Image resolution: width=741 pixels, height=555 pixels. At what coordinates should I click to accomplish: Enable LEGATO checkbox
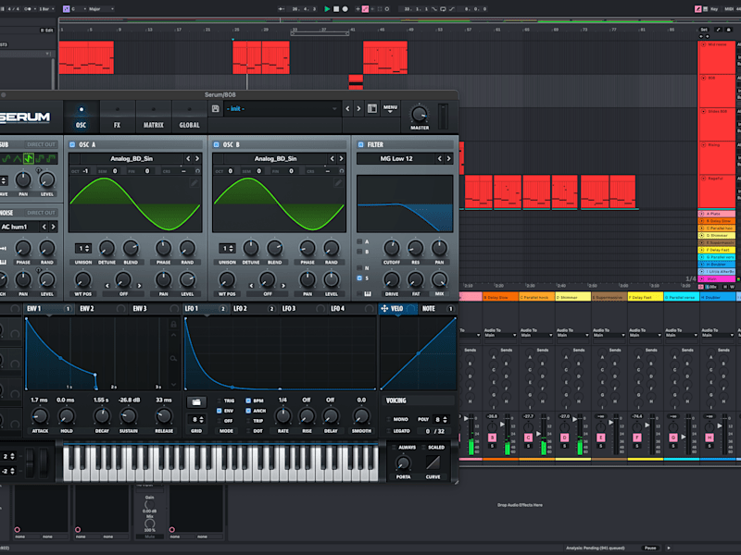389,431
